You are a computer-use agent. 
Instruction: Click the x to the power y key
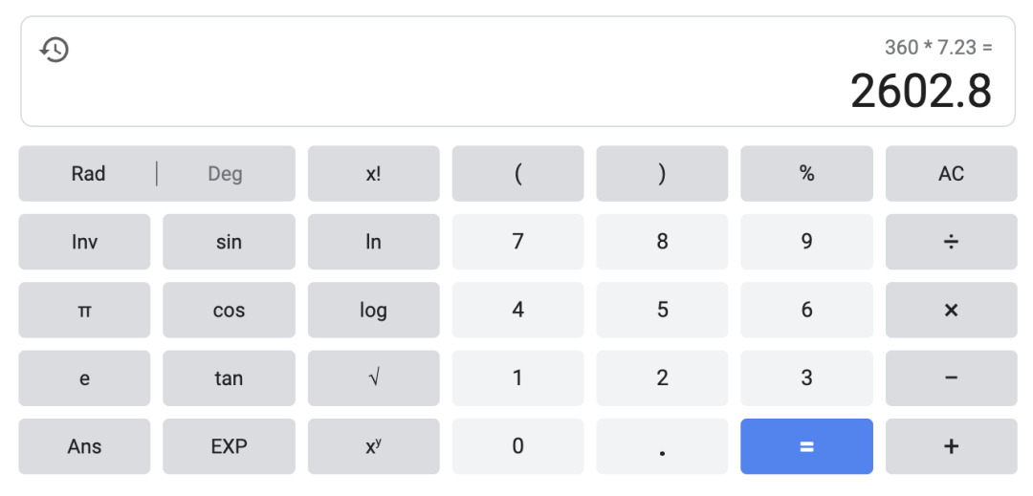click(x=374, y=446)
